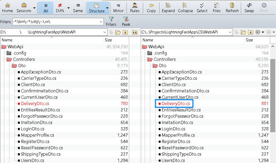Open the Rules settings
The image size is (276, 163).
(135, 8)
